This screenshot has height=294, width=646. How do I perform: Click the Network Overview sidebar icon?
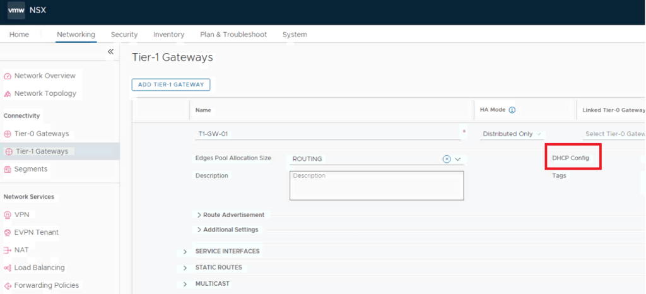(x=8, y=76)
